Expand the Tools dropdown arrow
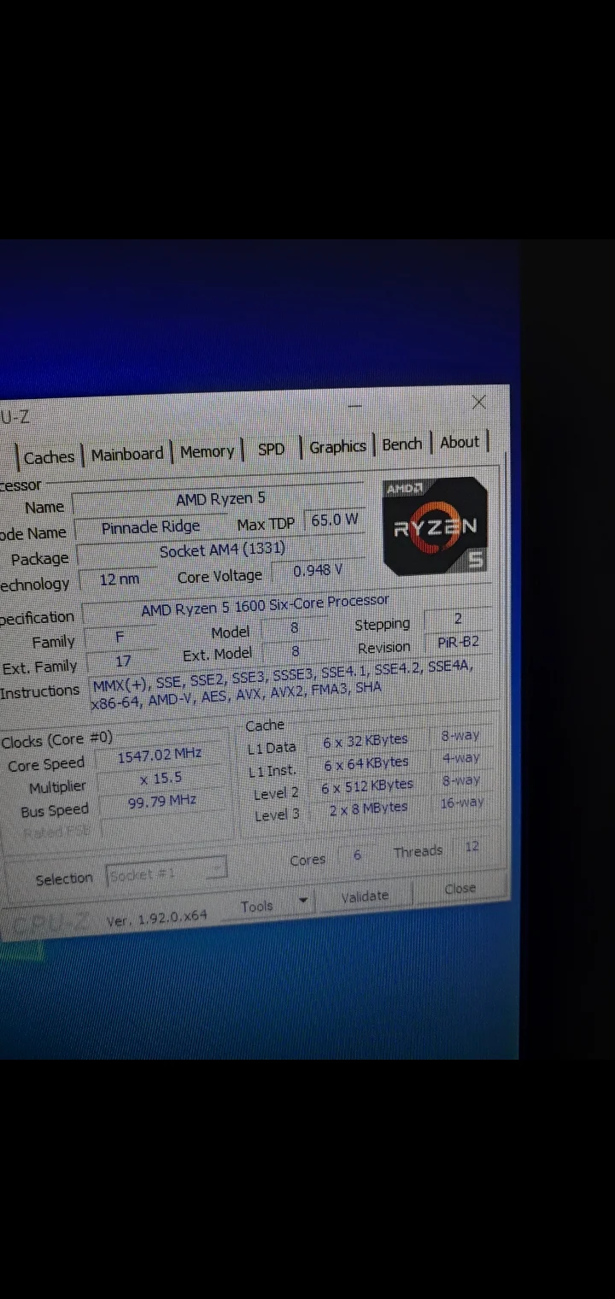 pos(302,902)
